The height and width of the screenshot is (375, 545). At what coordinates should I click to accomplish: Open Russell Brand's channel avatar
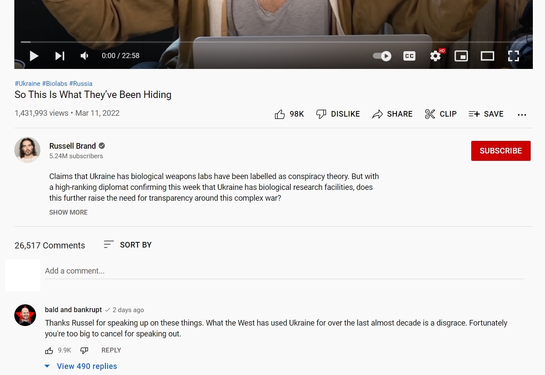27,150
